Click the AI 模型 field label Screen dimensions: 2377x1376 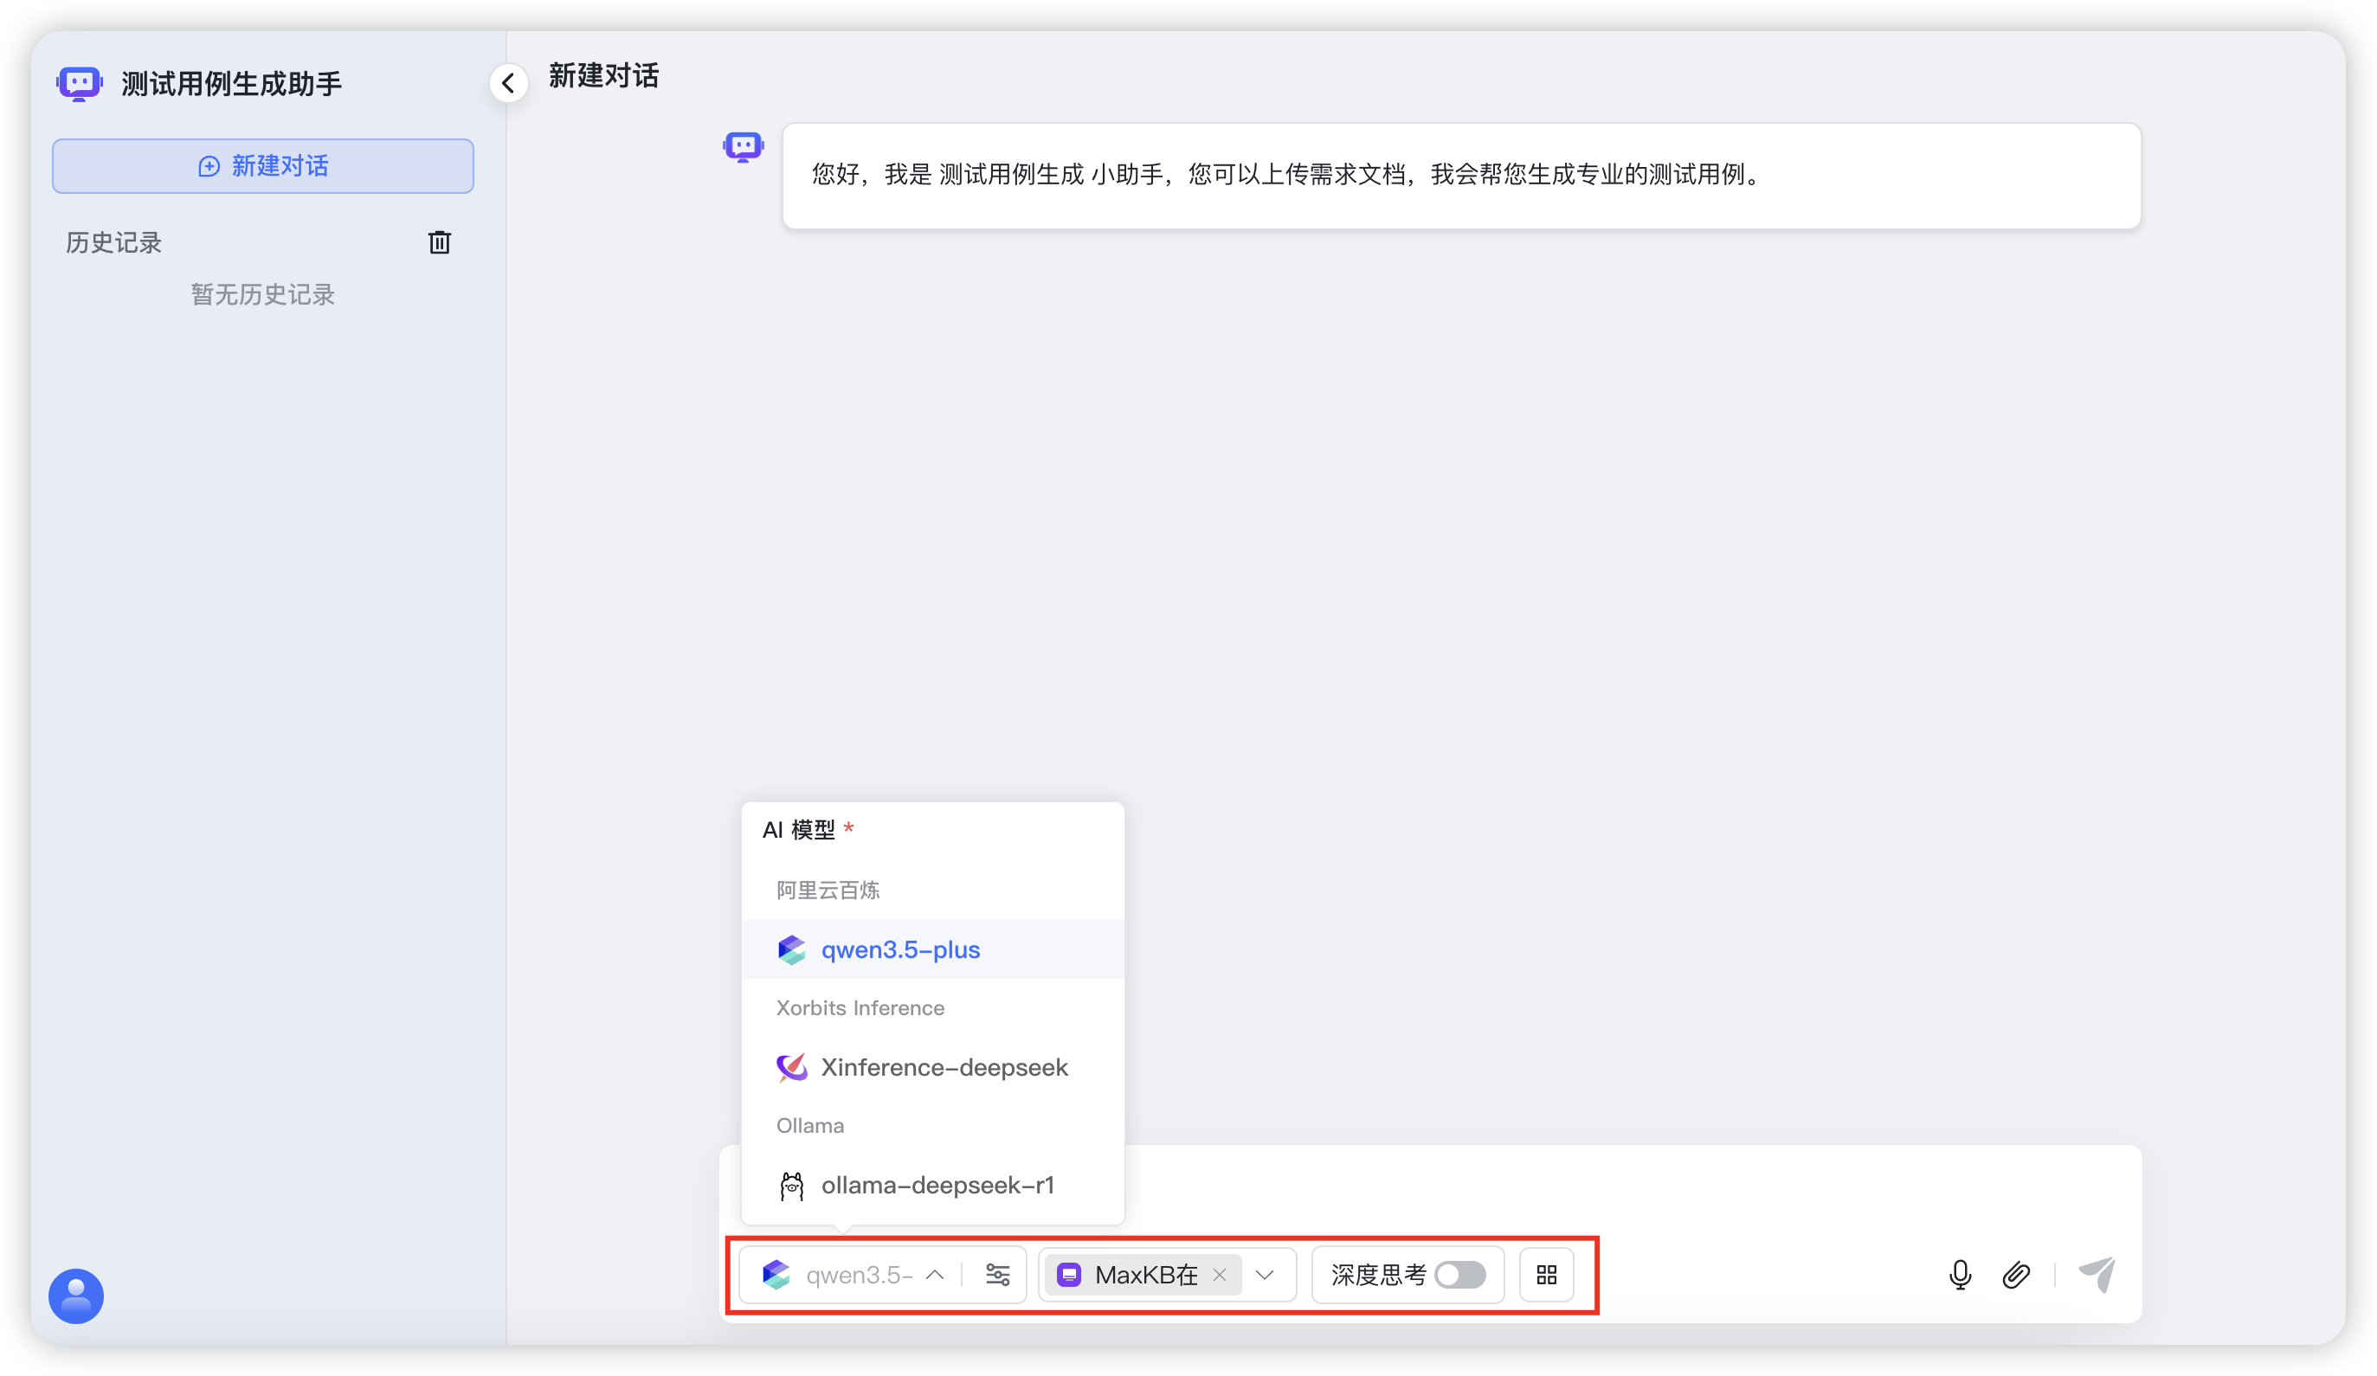point(799,829)
